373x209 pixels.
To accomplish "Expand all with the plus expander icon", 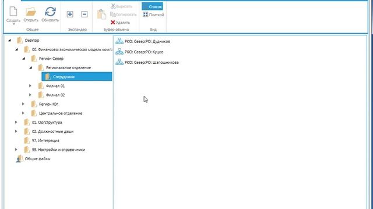I will (70, 14).
